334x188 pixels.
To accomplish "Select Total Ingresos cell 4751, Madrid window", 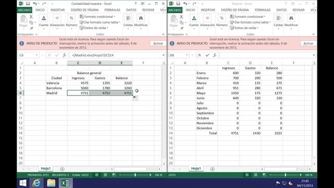I will 229,133.
